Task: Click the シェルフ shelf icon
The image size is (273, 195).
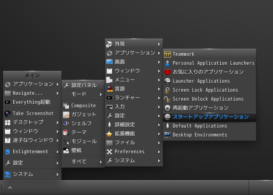Action: [66, 124]
